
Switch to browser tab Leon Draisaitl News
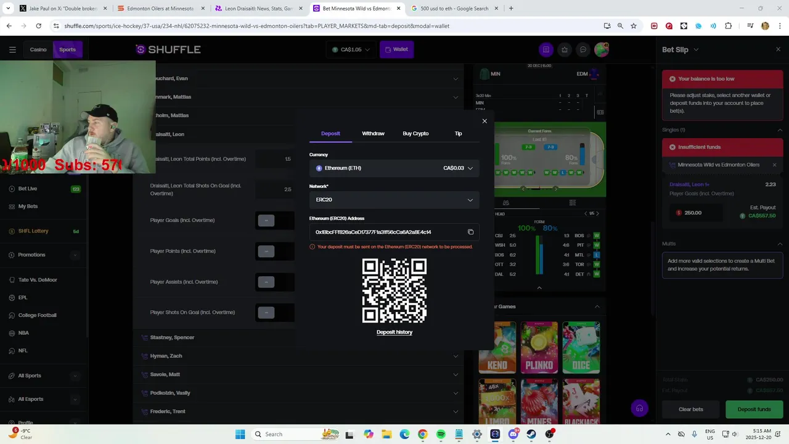[258, 9]
